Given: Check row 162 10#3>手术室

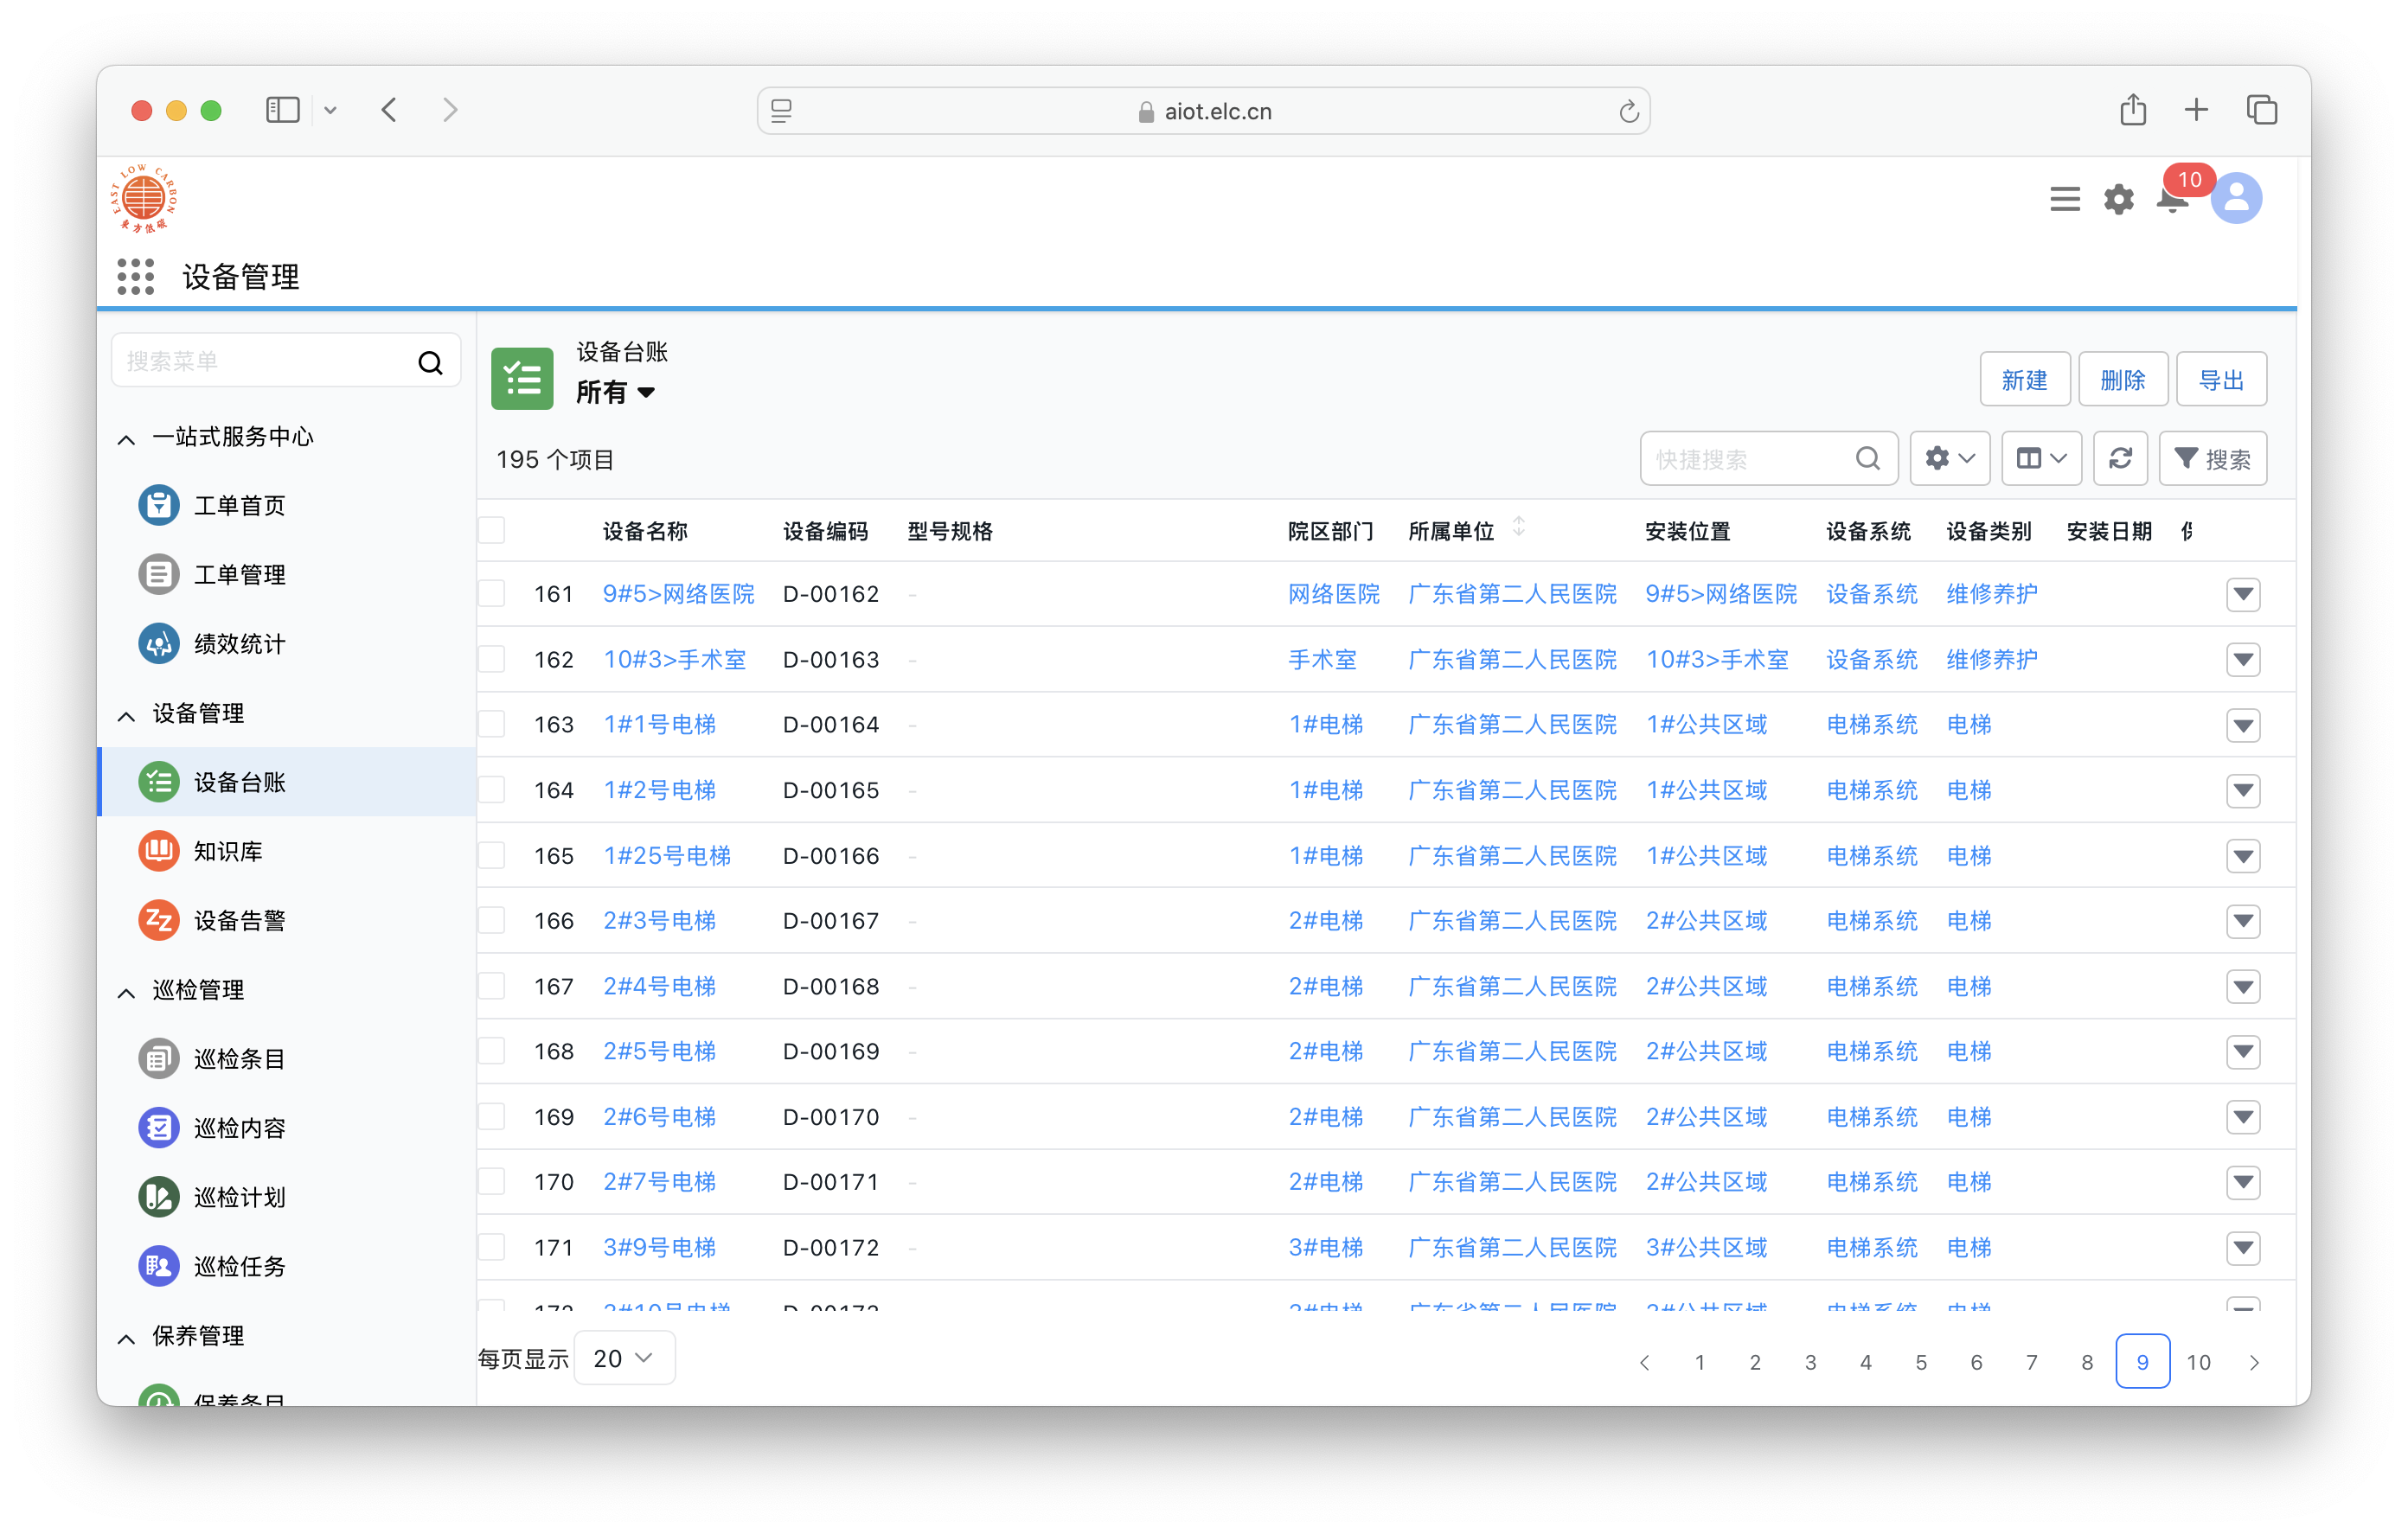Looking at the screenshot, I should click(492, 659).
